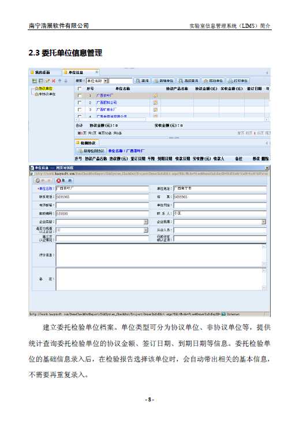Open the 企业类型 dropdown in the dialog
Screen dimensions: 299x424
[145, 222]
